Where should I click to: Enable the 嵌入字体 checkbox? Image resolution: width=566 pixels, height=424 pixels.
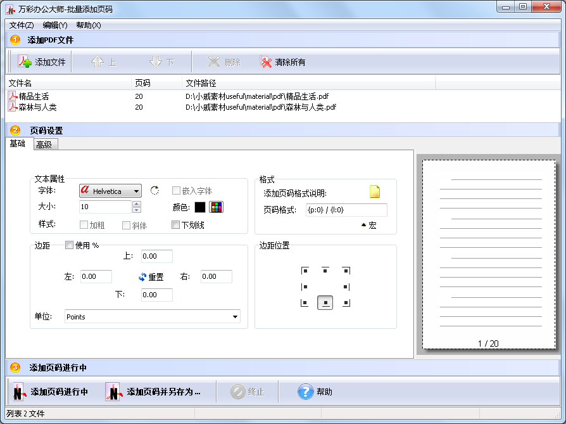click(175, 191)
